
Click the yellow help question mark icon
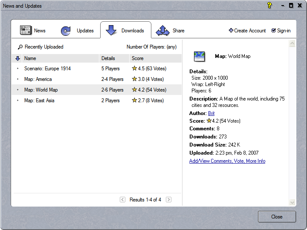tap(269, 6)
